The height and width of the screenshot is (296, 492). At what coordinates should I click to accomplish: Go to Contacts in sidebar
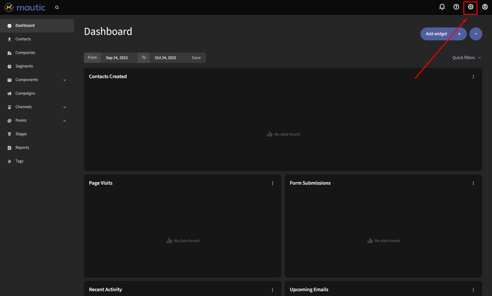tap(23, 39)
